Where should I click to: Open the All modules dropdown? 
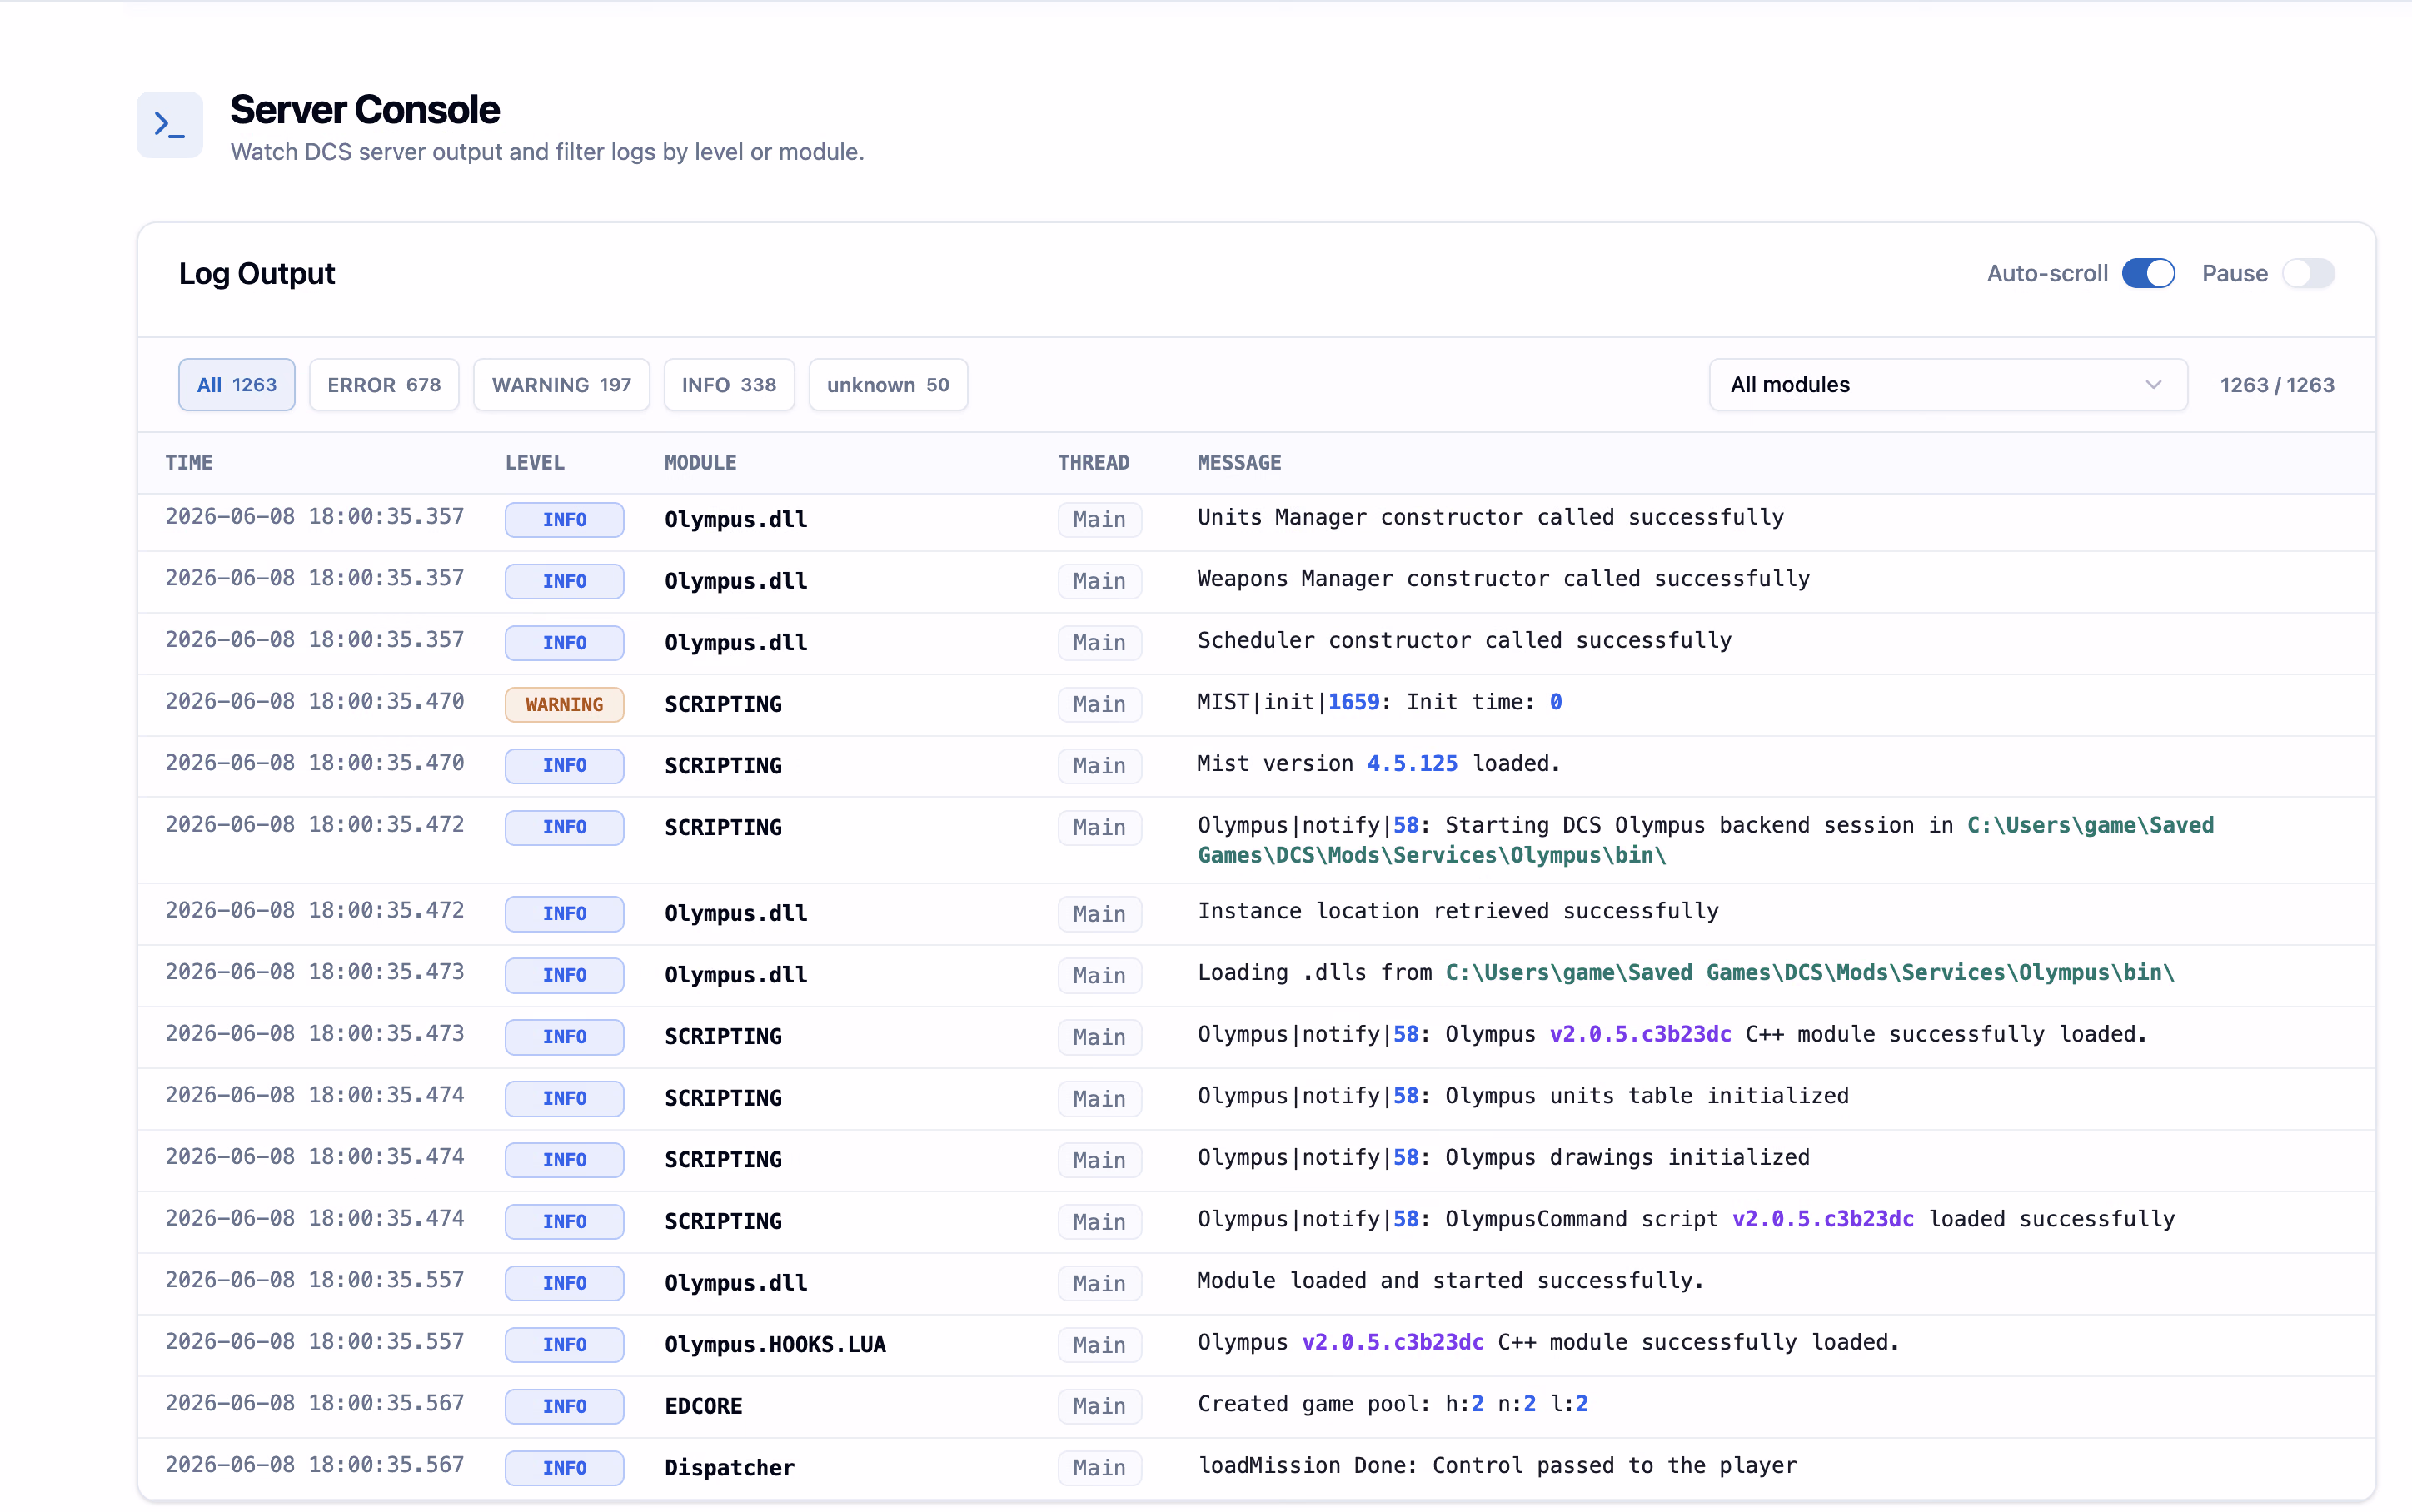coord(1948,385)
